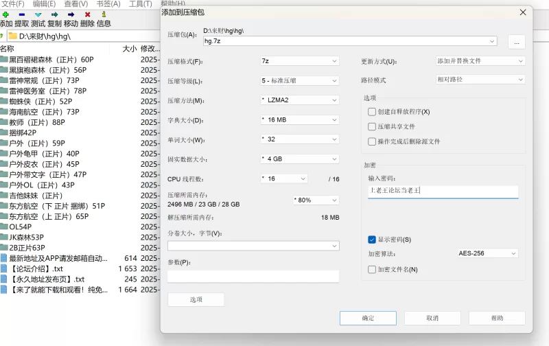This screenshot has height=346, width=549.
Task: Click the Test checkmark toolbar icon
Action: click(x=38, y=14)
